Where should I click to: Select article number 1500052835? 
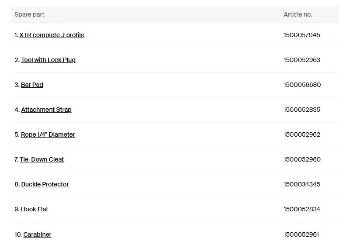[302, 110]
